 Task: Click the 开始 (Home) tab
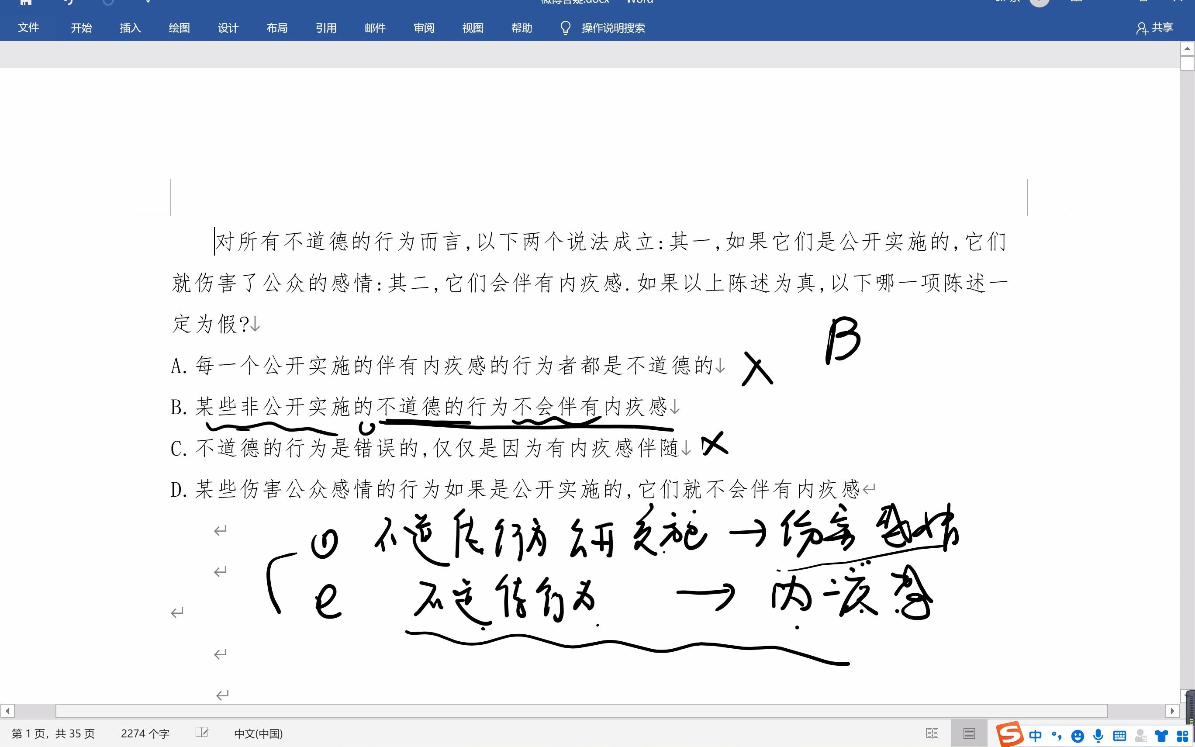click(81, 28)
